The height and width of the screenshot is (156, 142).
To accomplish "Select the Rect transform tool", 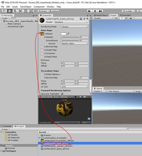I will 26,11.
